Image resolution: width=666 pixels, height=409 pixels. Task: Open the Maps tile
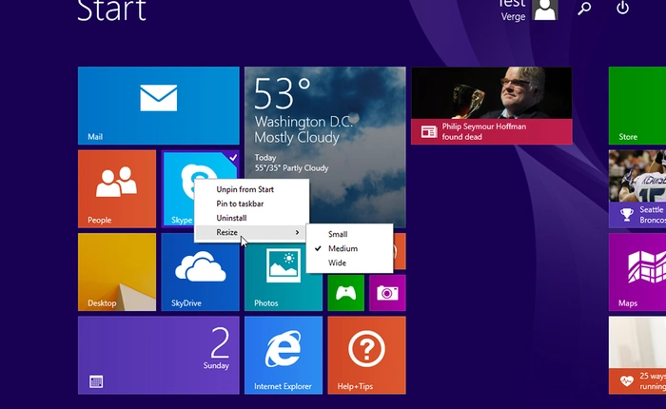click(x=637, y=272)
